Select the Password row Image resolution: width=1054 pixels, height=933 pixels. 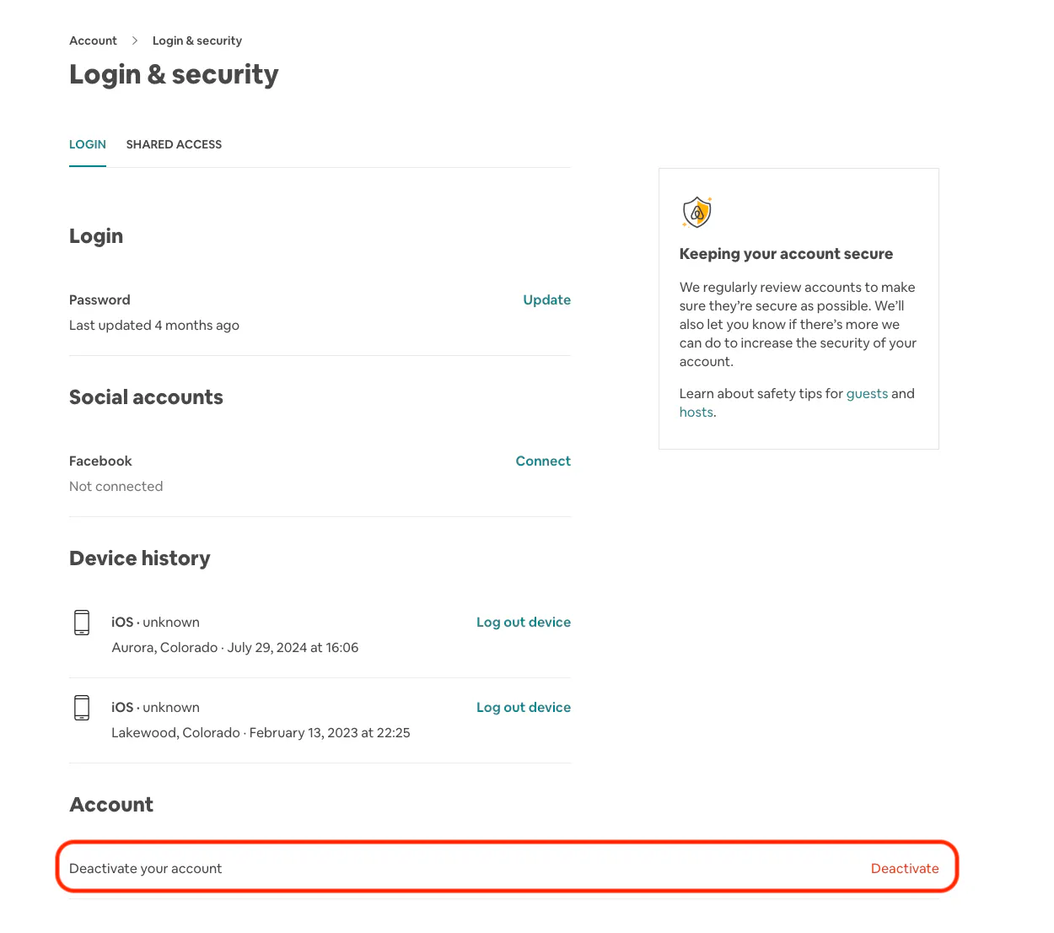tap(99, 299)
